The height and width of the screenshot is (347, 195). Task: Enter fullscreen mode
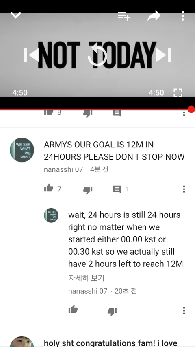tap(178, 93)
